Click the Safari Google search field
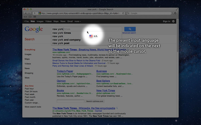 pyautogui.click(x=149, y=13)
